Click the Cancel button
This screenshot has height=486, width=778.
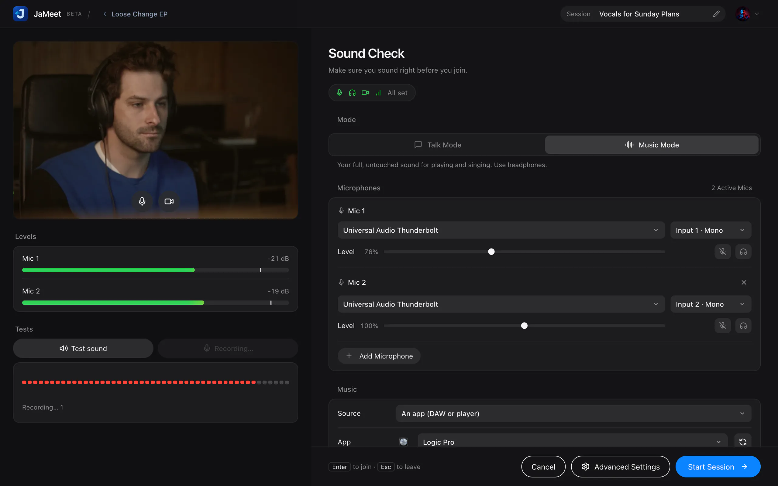tap(543, 467)
